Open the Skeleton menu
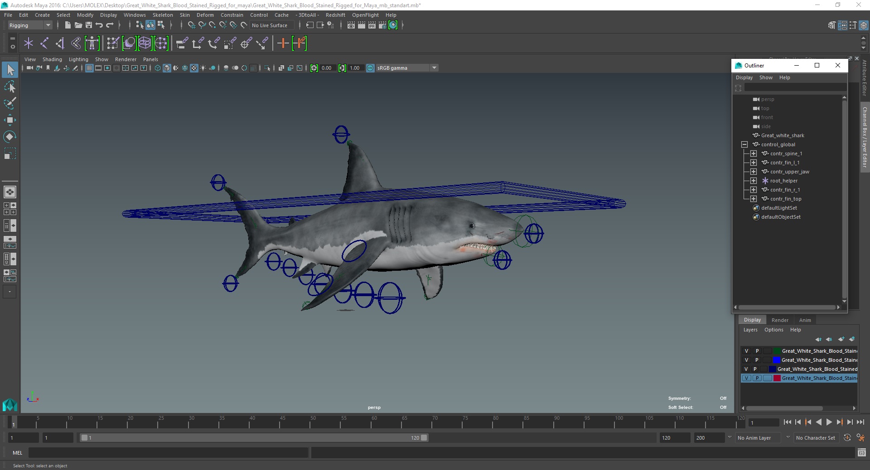 pos(163,15)
